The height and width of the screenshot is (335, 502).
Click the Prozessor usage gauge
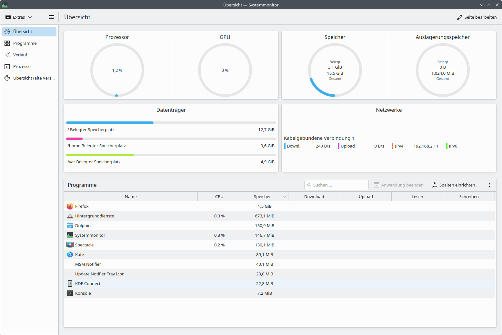coord(117,70)
